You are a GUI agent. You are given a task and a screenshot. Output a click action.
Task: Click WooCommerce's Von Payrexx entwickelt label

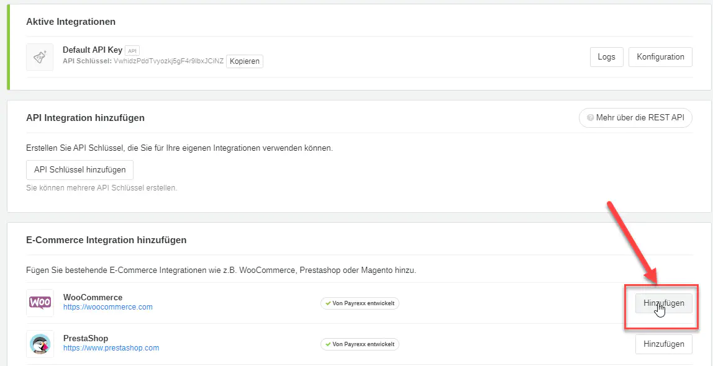pyautogui.click(x=364, y=303)
